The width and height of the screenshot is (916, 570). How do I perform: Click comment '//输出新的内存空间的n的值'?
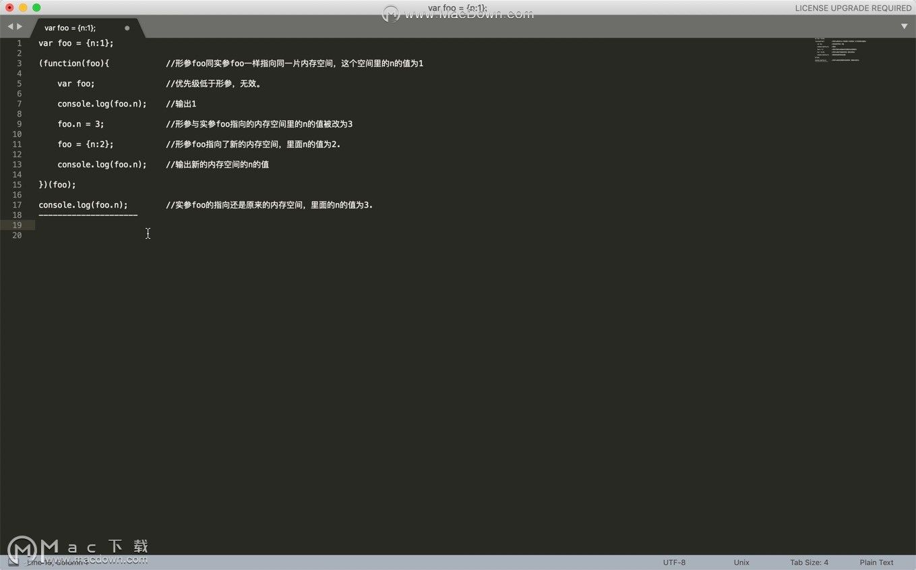click(218, 165)
